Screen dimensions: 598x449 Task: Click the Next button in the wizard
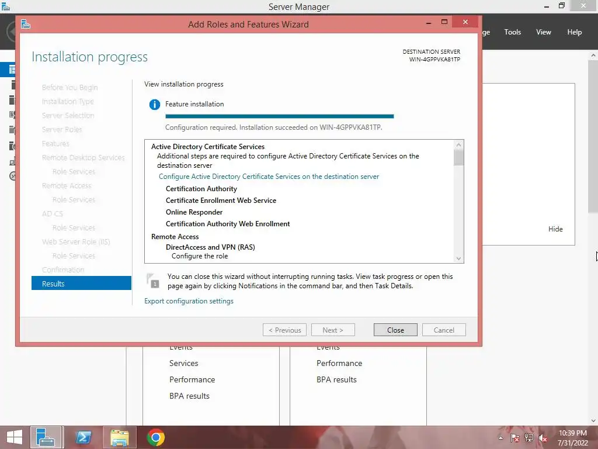point(333,330)
